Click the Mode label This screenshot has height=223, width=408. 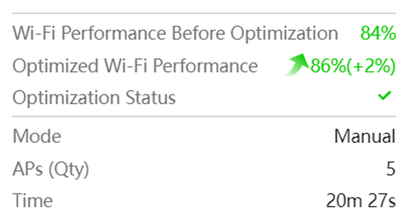37,136
